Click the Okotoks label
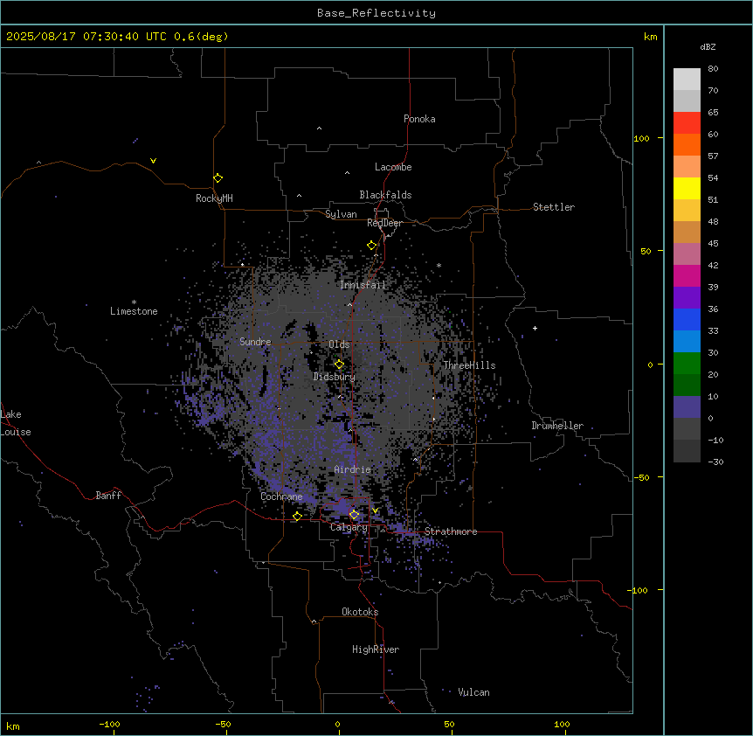The image size is (753, 736). click(x=360, y=612)
